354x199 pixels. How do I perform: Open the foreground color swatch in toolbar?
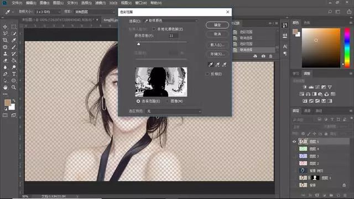[7, 103]
